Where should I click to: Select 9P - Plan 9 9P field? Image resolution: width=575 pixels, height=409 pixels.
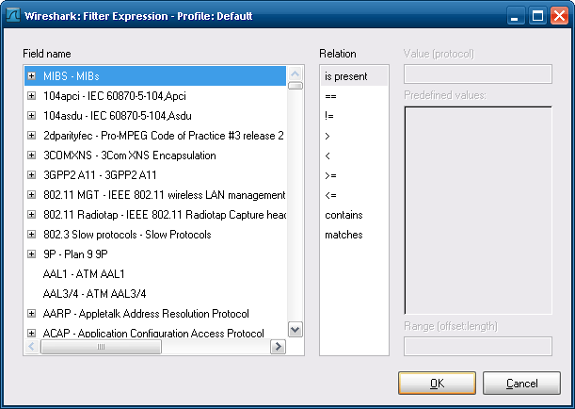[x=75, y=254]
